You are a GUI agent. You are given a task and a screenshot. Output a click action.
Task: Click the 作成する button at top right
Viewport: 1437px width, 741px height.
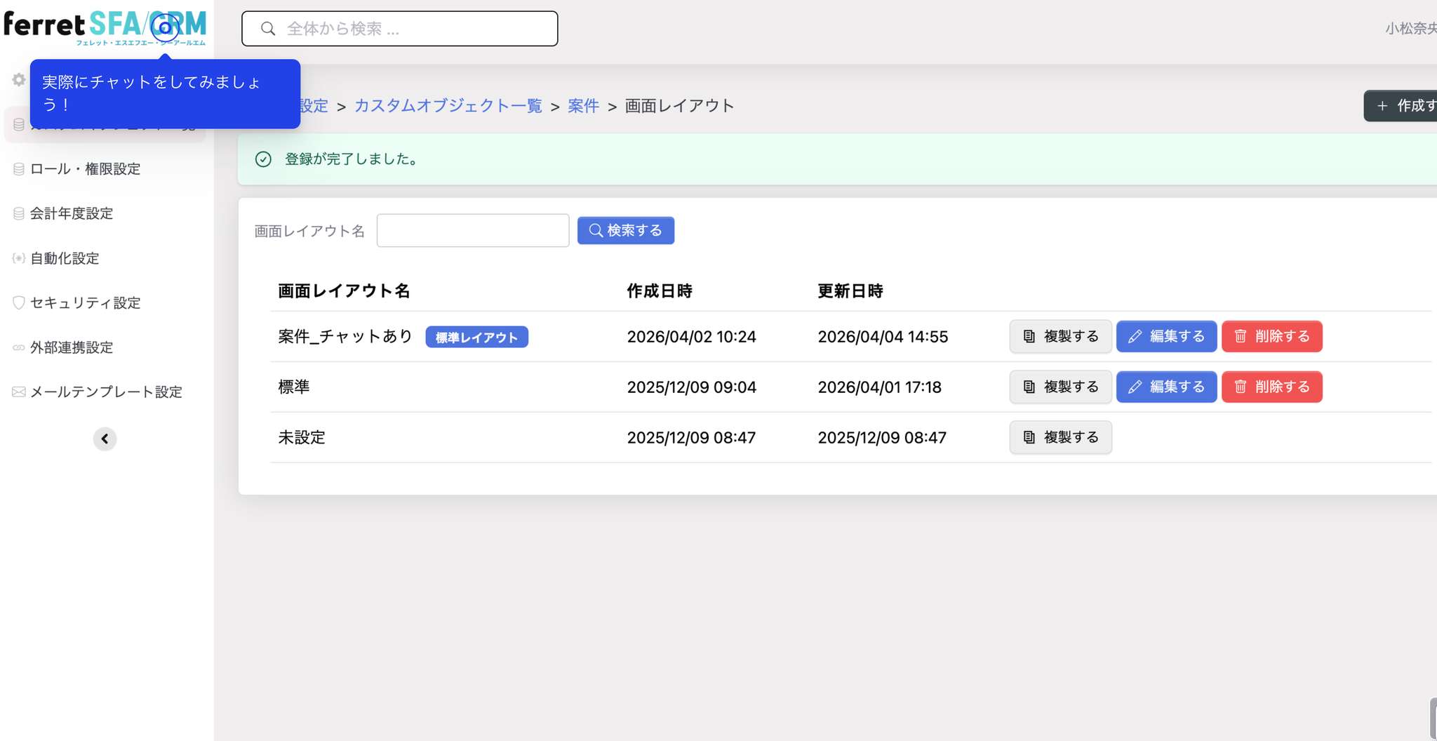pos(1401,106)
